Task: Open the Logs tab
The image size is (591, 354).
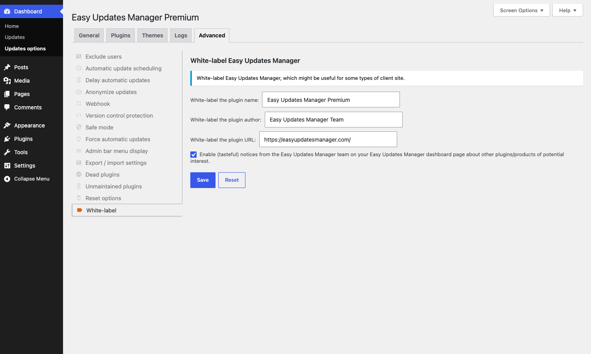Action: coord(181,35)
